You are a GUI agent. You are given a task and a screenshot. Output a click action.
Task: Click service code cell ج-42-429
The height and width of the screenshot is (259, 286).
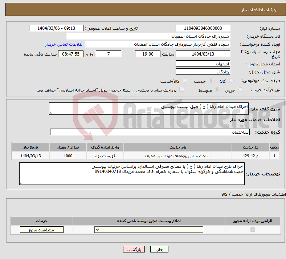click(x=251, y=156)
